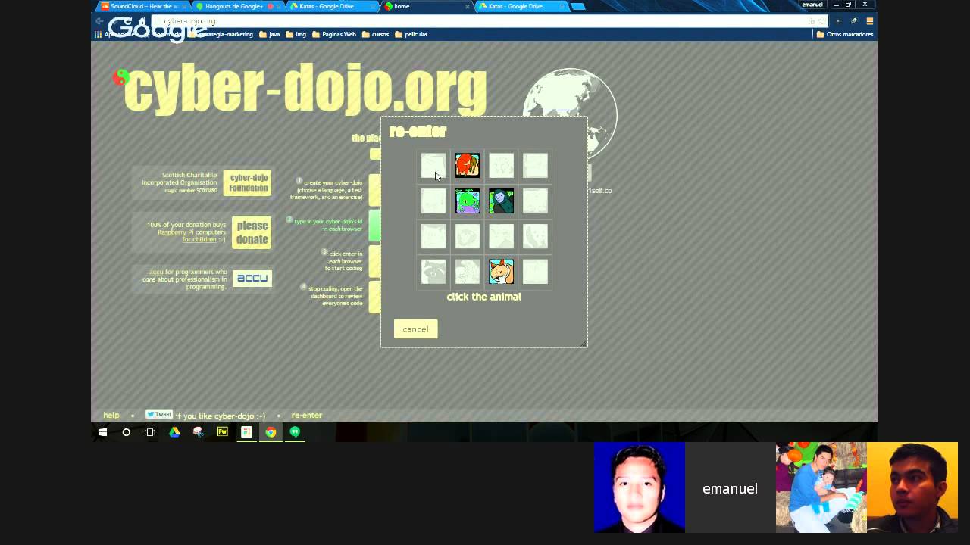Viewport: 970px width, 545px height.
Task: Click the re-enter footer link
Action: pyautogui.click(x=306, y=415)
